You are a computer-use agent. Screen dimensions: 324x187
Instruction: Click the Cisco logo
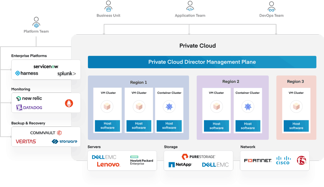283,160
